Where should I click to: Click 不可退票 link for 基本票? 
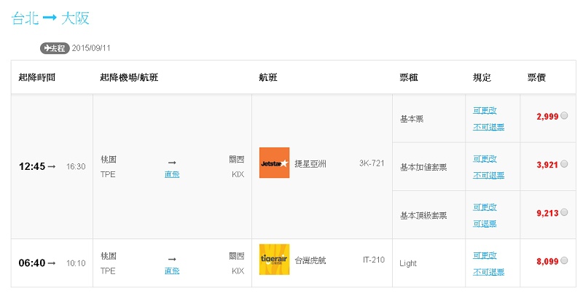(x=488, y=127)
